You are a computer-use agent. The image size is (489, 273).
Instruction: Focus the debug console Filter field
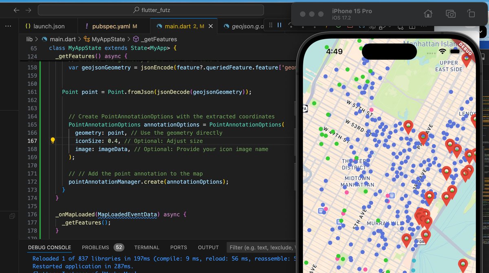click(262, 247)
